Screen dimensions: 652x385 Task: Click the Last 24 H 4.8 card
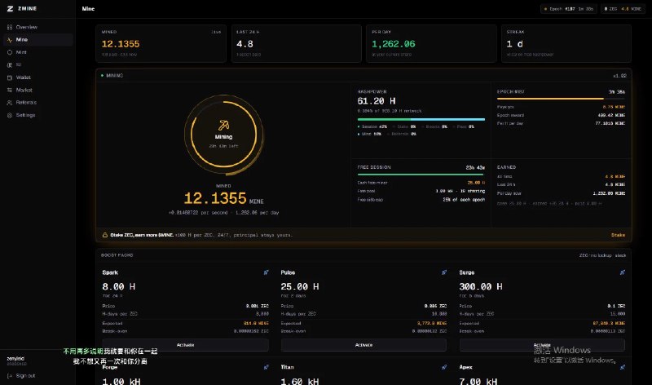(296, 44)
